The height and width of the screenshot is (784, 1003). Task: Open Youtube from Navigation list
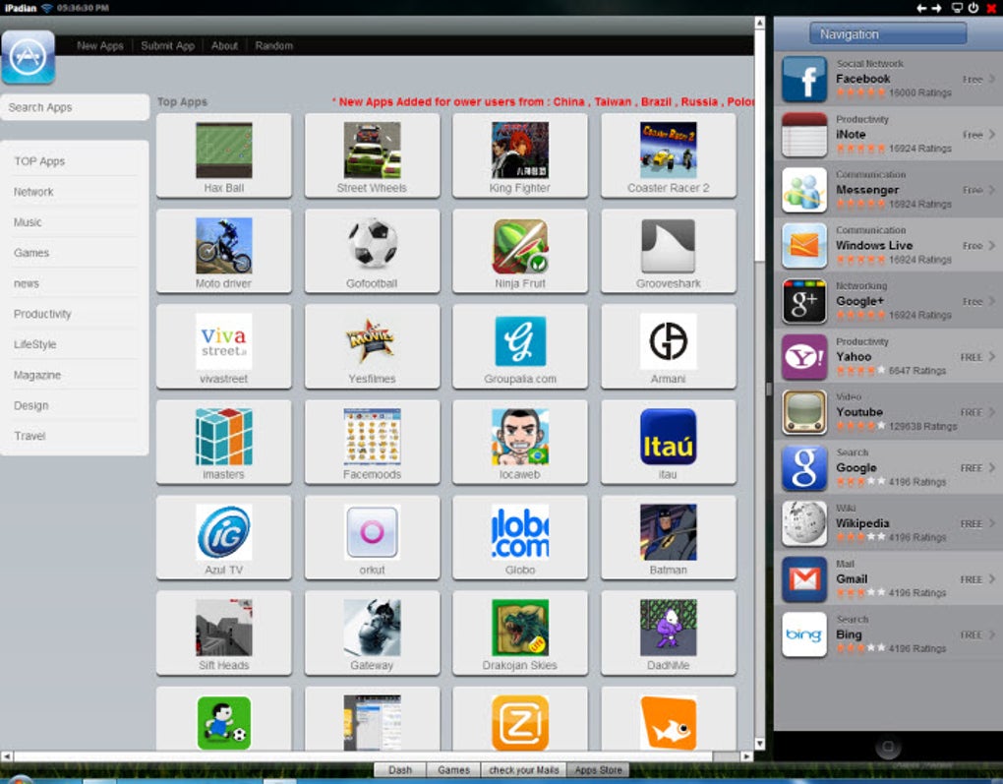point(889,412)
